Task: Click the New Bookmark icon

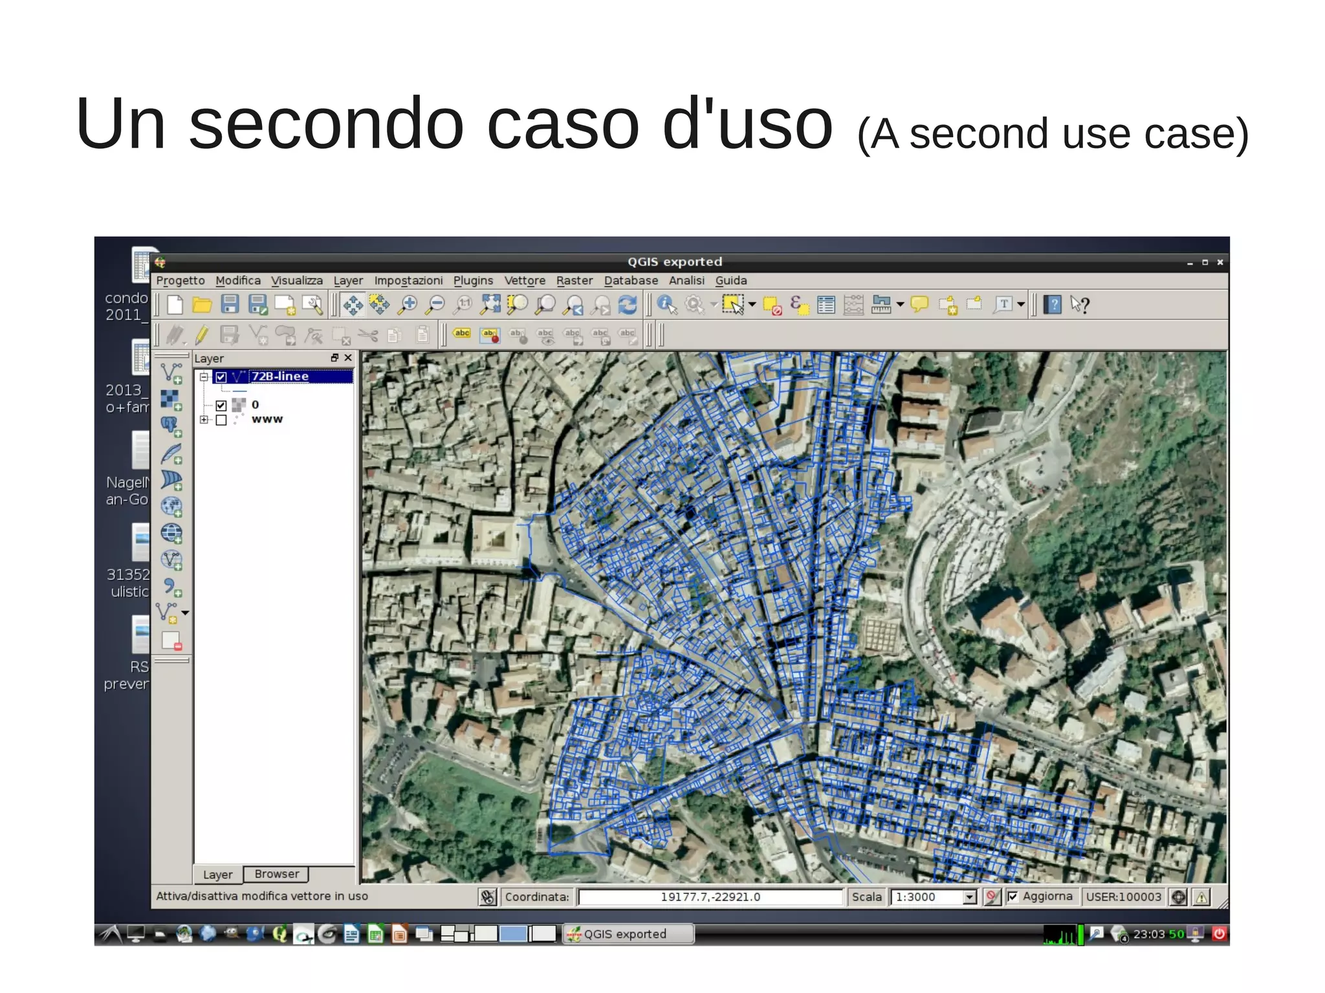Action: click(x=948, y=305)
